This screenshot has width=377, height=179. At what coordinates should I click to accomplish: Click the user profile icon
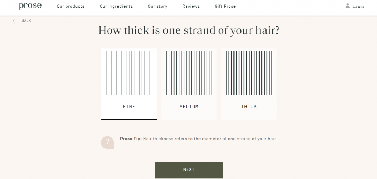(x=348, y=6)
